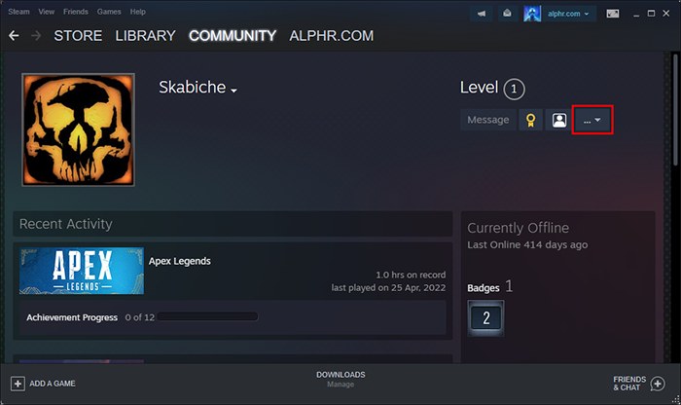
Task: Open the level 2 badge icon
Action: click(x=486, y=318)
